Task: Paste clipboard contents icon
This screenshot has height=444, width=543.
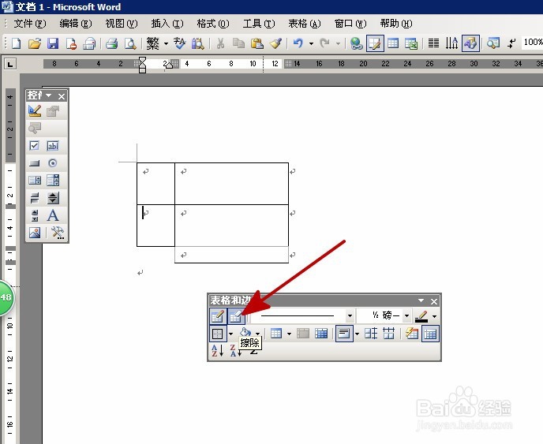Action: (x=257, y=43)
